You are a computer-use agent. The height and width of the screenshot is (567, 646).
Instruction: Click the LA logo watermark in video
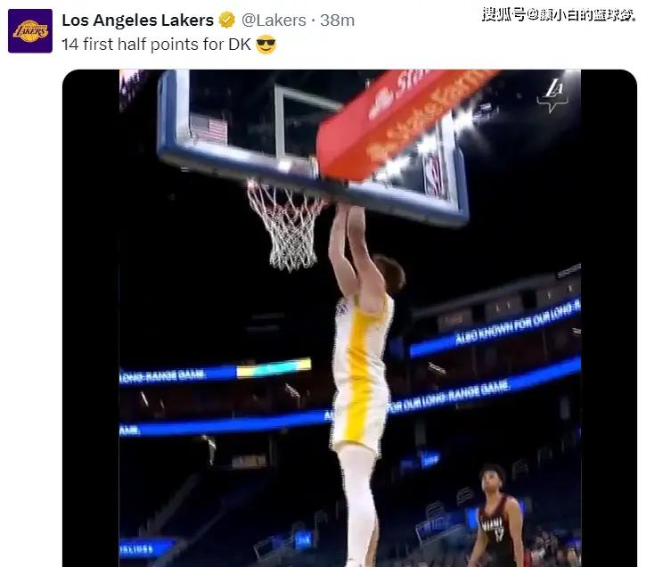[552, 95]
